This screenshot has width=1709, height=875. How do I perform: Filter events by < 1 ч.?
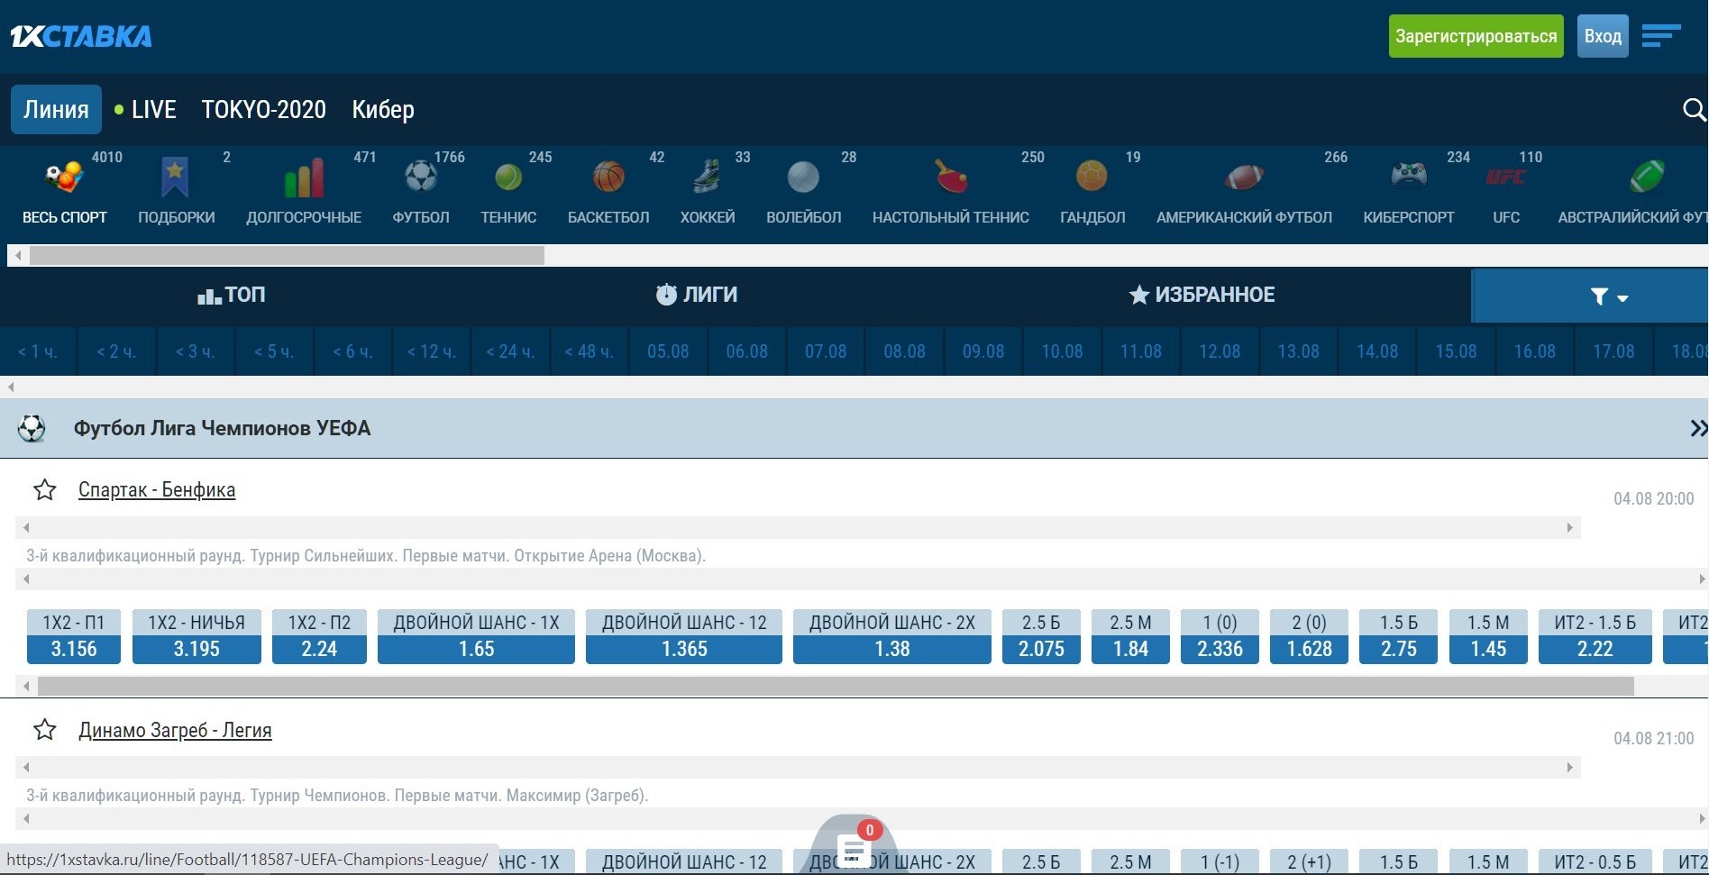(38, 351)
